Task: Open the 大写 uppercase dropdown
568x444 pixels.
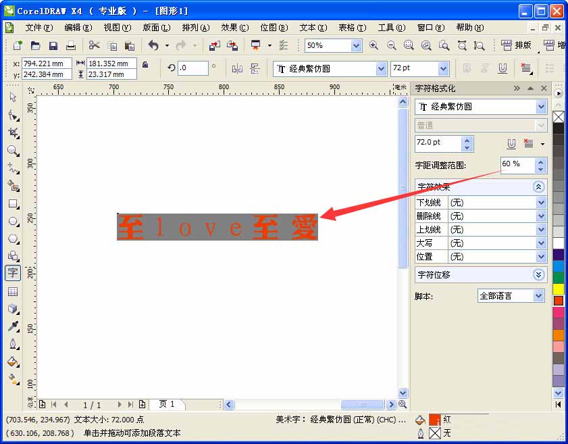Action: (541, 243)
